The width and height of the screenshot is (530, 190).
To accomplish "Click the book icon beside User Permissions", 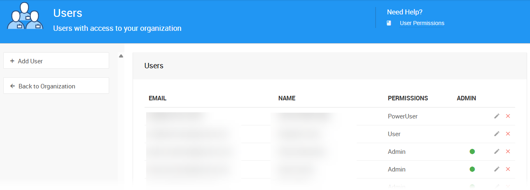I will pos(389,23).
